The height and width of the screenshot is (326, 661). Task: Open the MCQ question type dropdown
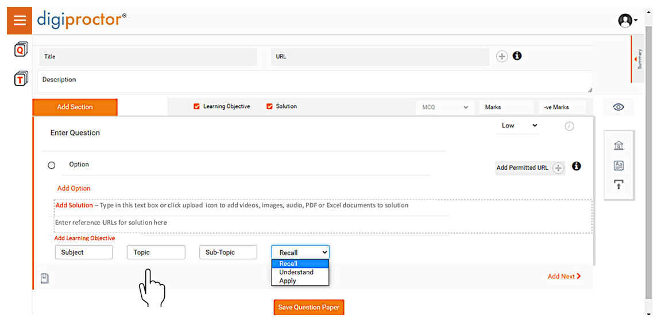445,107
